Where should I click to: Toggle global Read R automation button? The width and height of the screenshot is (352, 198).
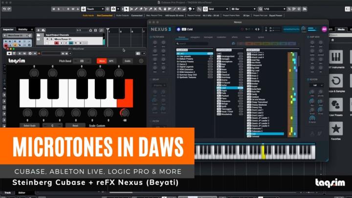click(68, 9)
